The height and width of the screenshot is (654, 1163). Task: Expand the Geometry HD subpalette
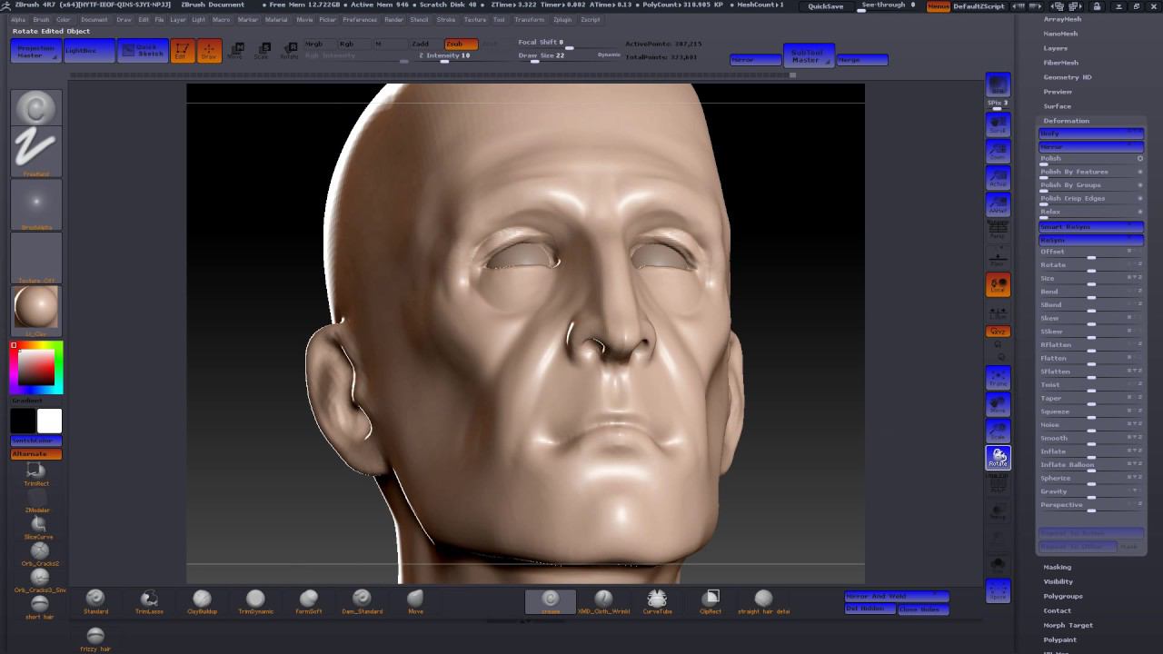coord(1067,77)
